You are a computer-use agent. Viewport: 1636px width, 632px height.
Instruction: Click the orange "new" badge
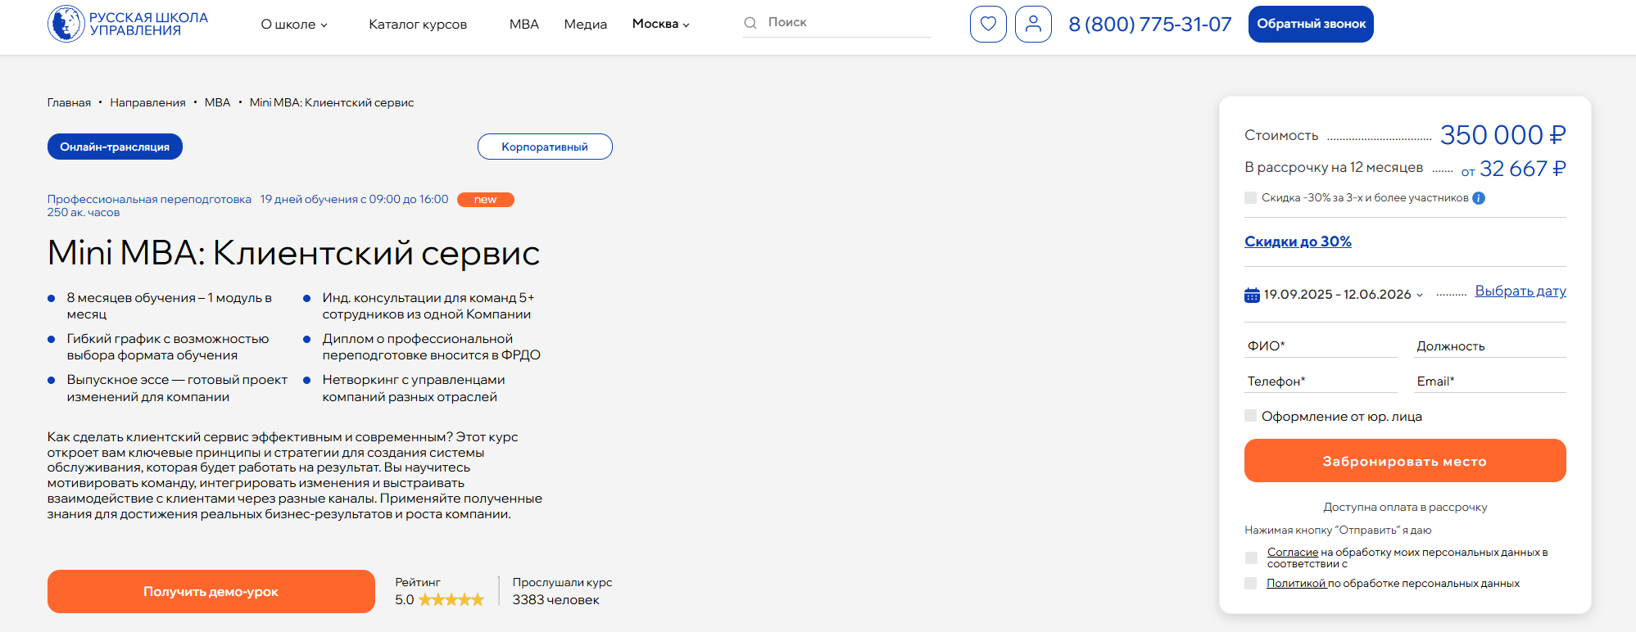coord(486,200)
